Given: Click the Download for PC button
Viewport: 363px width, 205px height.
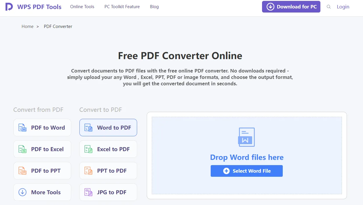Looking at the screenshot, I should 291,7.
